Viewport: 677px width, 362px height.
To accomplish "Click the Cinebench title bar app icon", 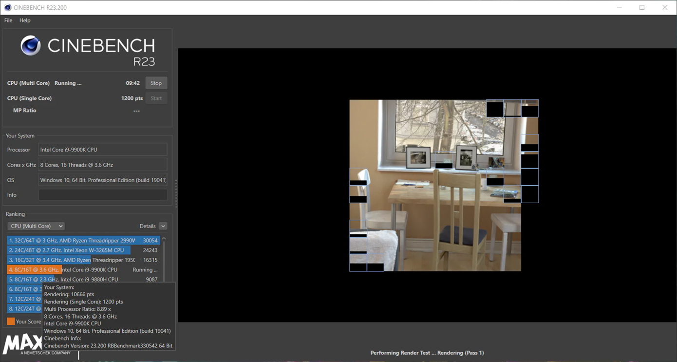I will [x=8, y=7].
